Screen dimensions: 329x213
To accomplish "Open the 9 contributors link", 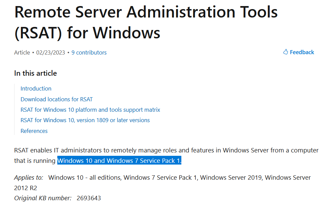I will 89,52.
